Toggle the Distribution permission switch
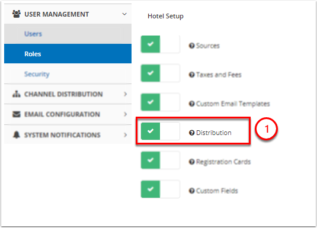This screenshot has height=228, width=317. (x=161, y=131)
